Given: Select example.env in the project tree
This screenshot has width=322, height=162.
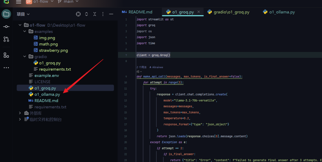Looking at the screenshot, I should [47, 76].
